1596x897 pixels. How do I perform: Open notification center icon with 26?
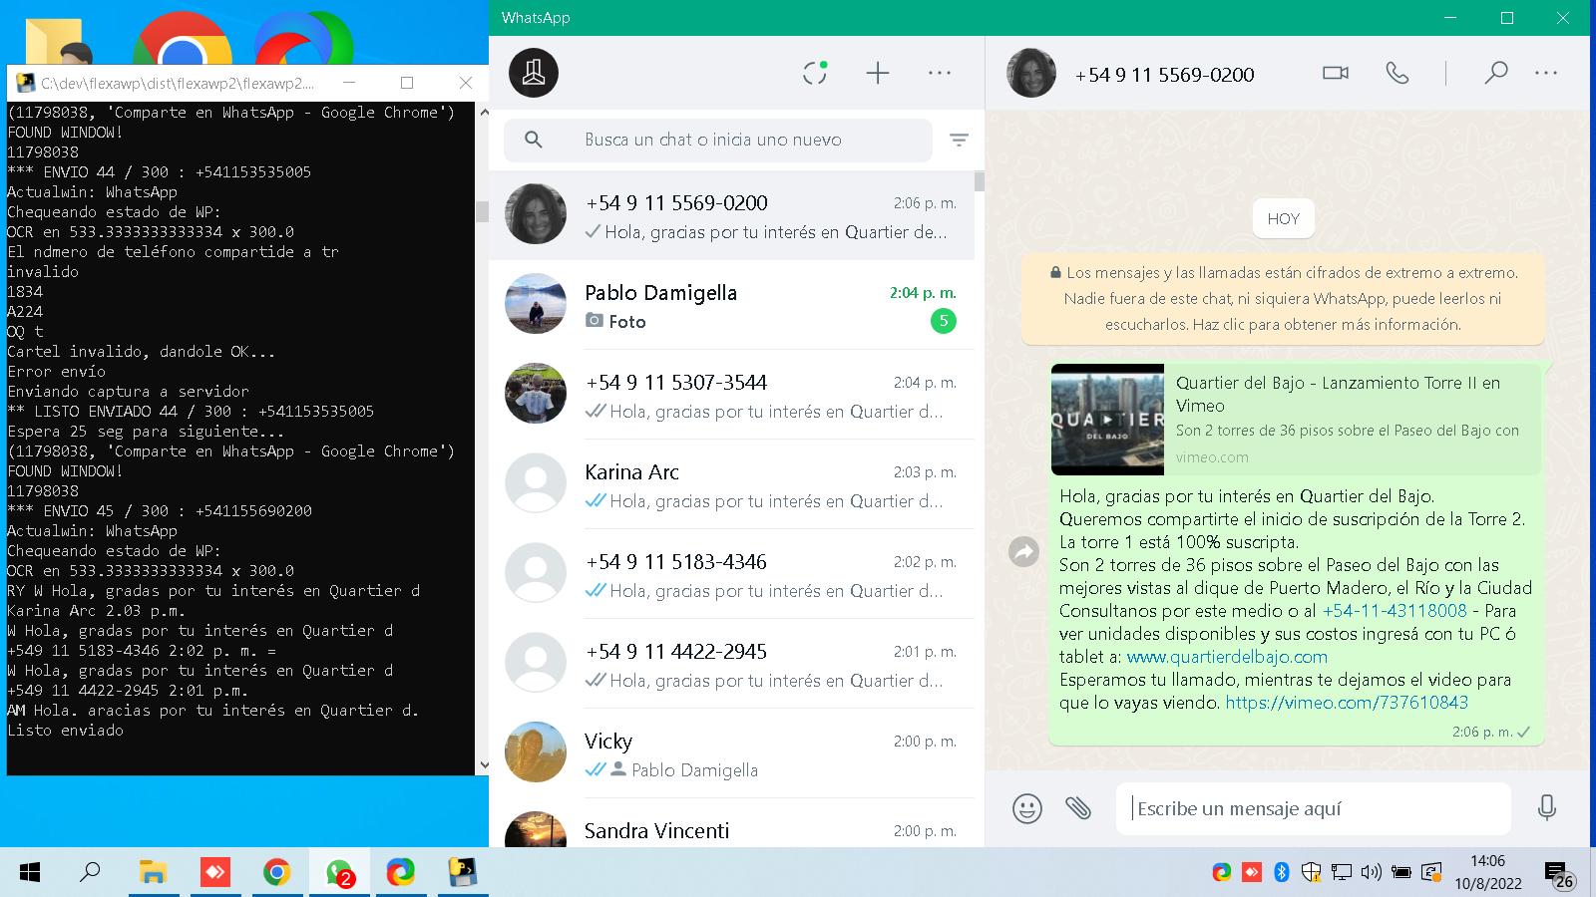(x=1559, y=875)
